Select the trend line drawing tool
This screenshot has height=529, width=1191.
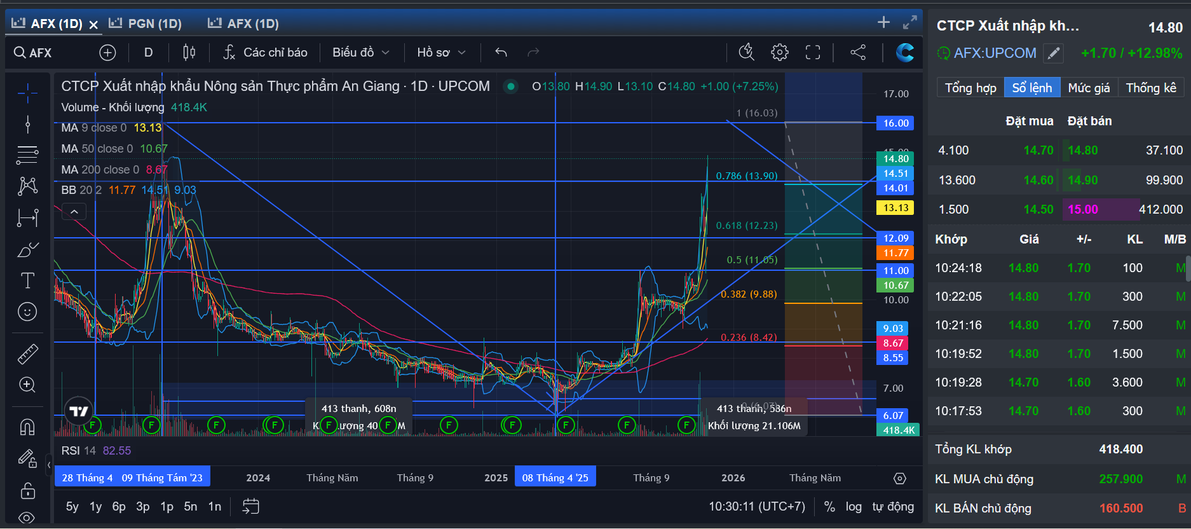pos(27,124)
